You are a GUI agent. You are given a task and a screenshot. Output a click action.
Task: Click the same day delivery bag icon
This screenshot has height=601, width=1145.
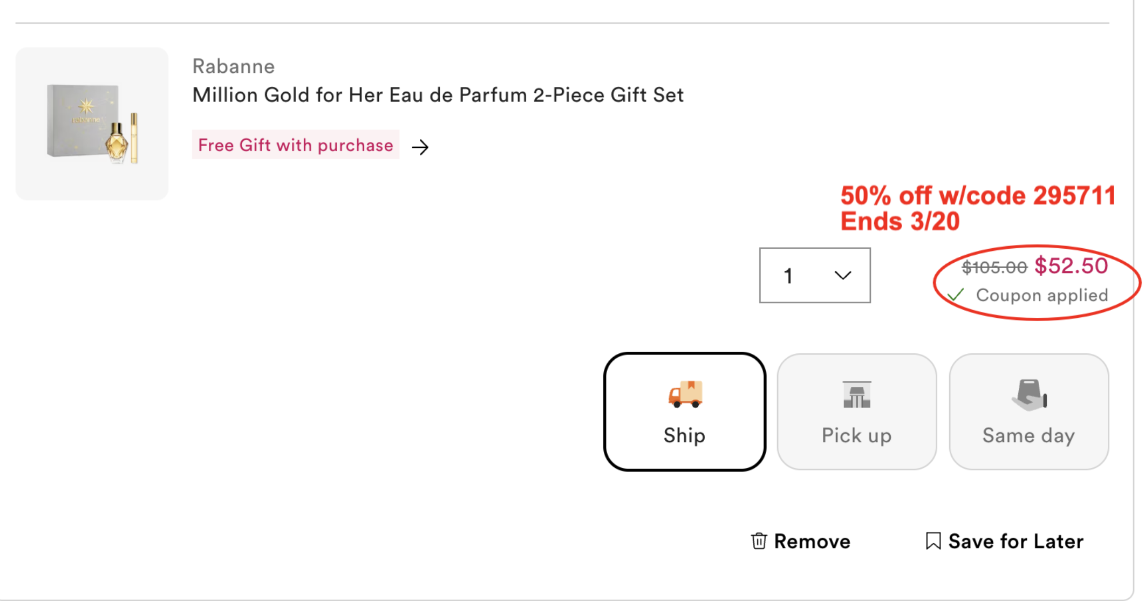1028,394
